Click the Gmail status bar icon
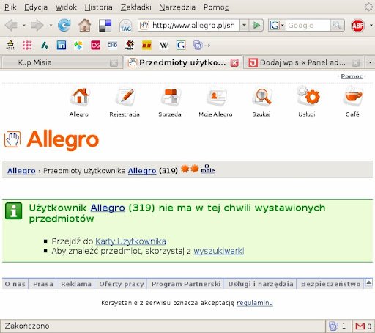The height and width of the screenshot is (333, 375). coord(360,326)
